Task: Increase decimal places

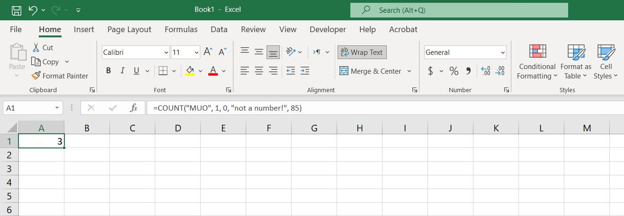Action: tap(486, 71)
